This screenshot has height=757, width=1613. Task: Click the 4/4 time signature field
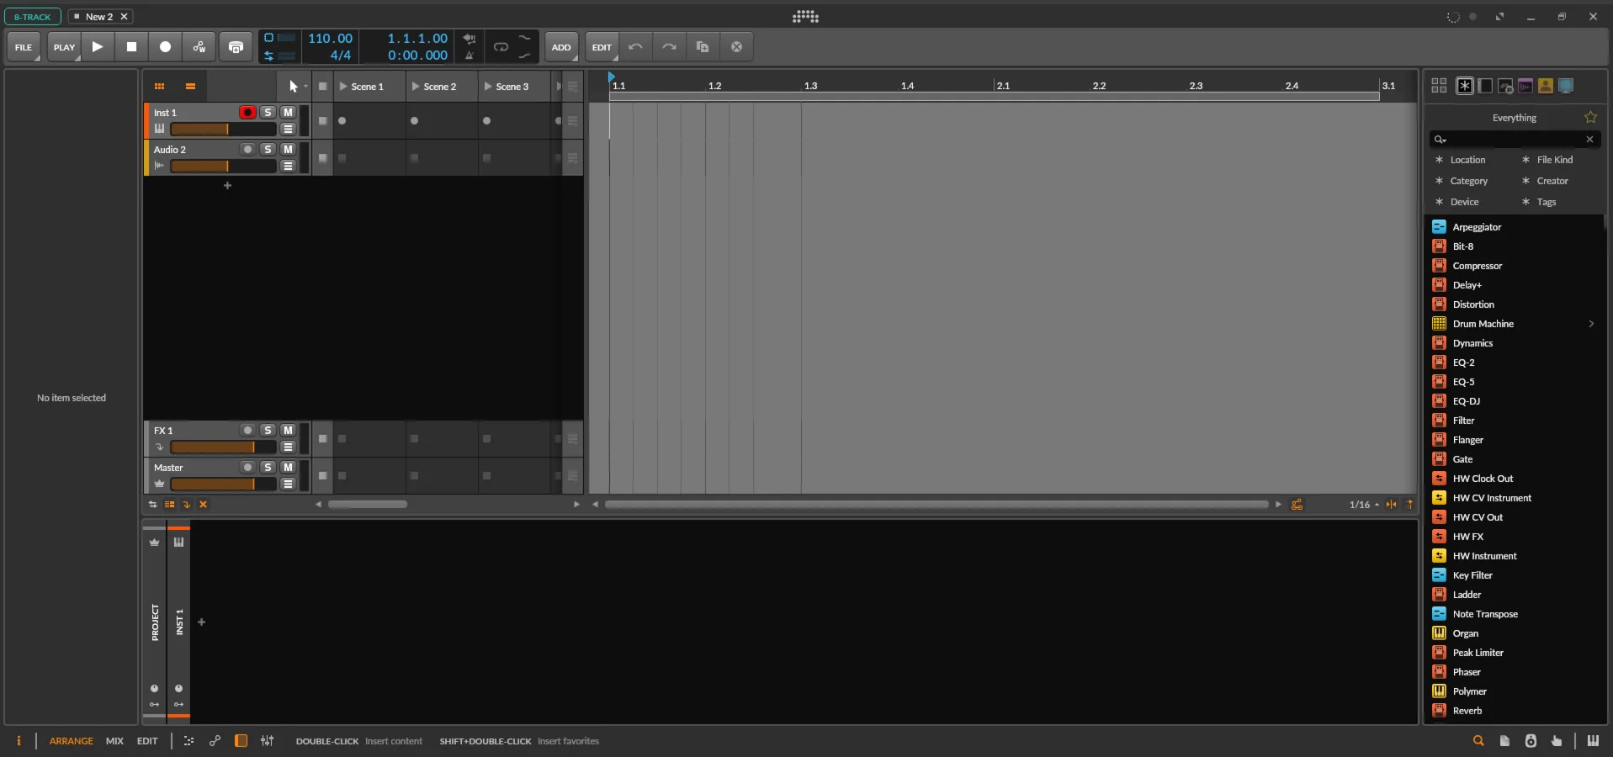340,56
